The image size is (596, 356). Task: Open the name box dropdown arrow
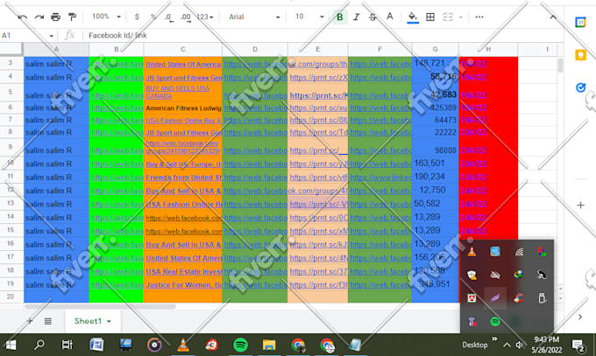[52, 36]
